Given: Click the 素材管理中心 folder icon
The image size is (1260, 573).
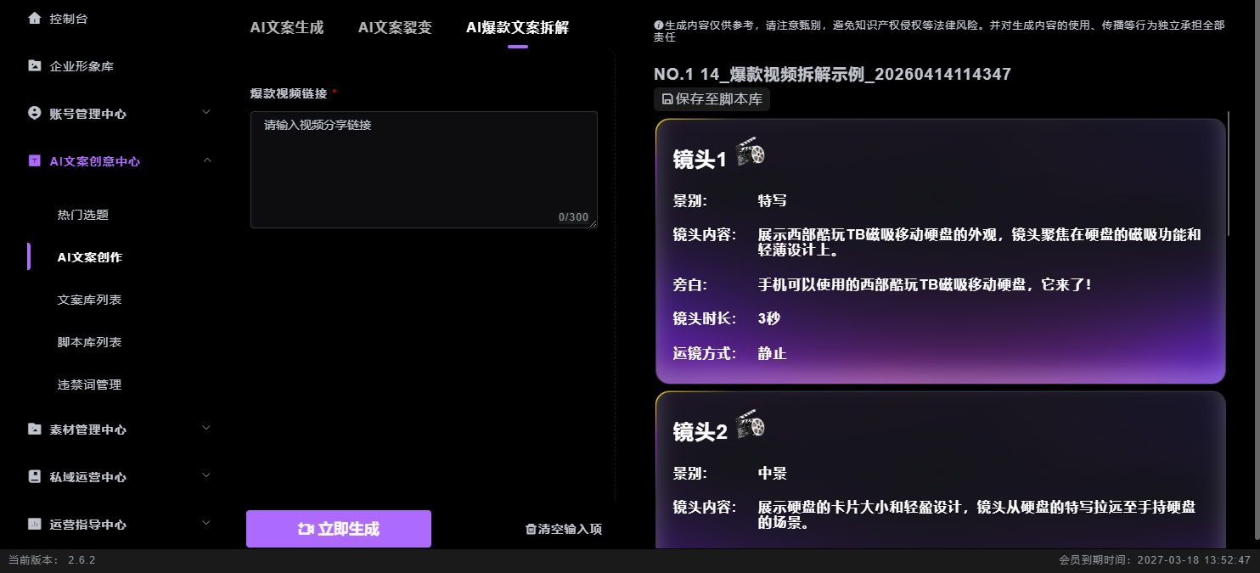Looking at the screenshot, I should 34,429.
